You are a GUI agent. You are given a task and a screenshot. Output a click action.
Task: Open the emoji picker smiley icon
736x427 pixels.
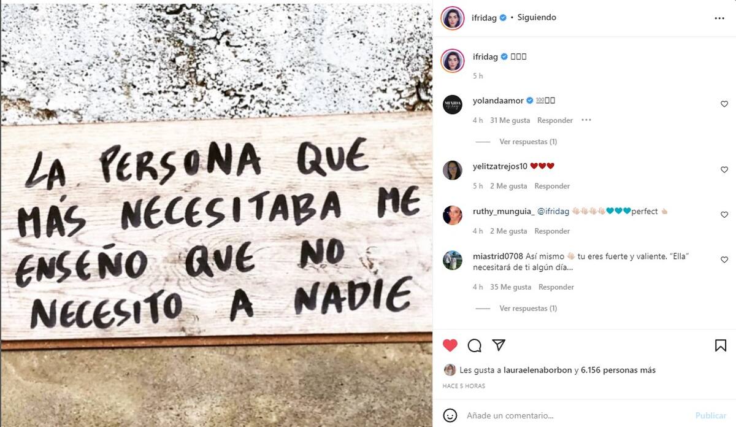[x=450, y=415]
